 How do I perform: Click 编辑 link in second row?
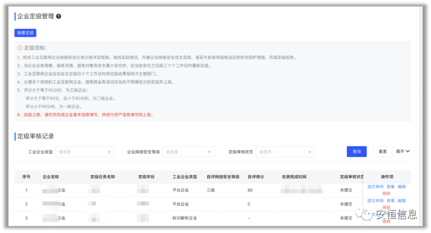[x=402, y=201]
